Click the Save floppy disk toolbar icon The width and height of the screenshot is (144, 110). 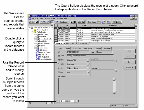click(x=37, y=22)
